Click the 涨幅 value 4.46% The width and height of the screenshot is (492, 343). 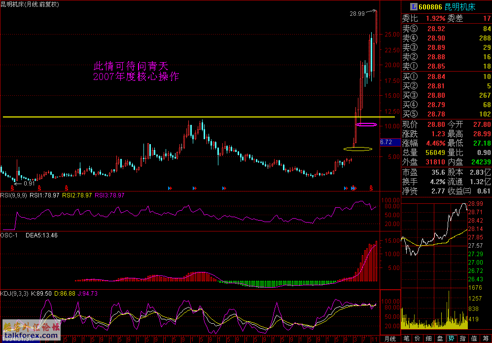(436, 143)
